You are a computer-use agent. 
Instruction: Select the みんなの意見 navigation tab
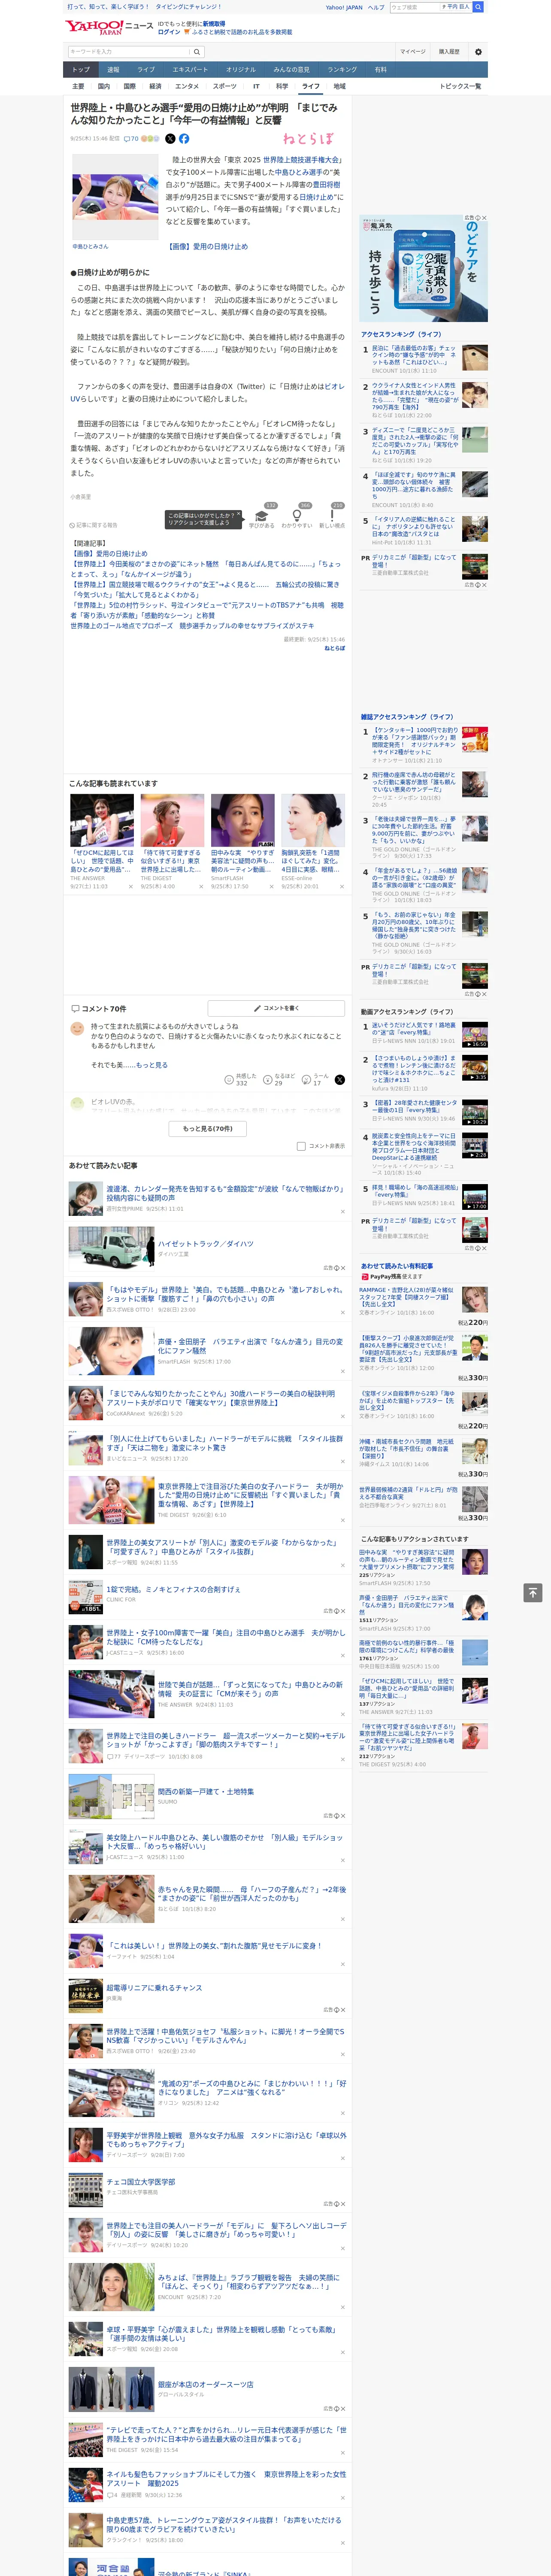click(292, 70)
